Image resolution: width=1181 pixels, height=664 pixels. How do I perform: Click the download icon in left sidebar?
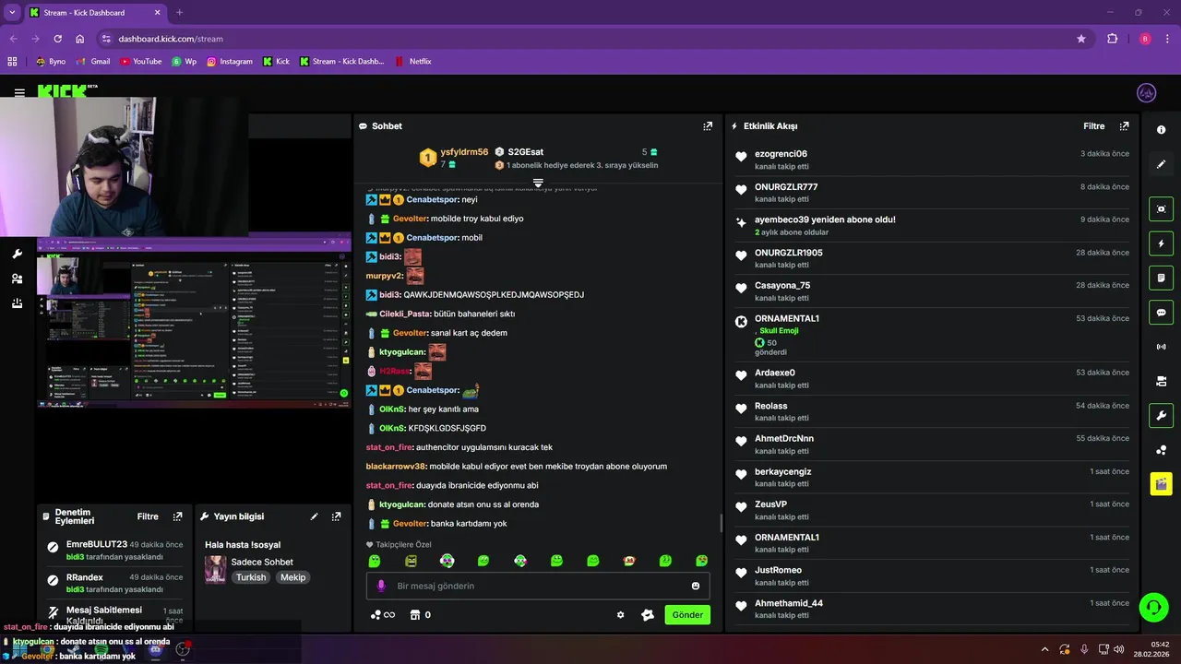(x=17, y=303)
